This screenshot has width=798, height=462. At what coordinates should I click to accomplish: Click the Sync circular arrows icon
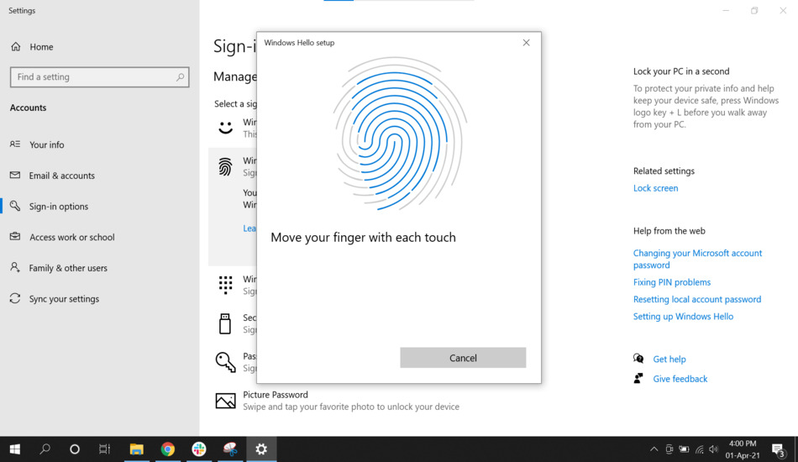coord(15,299)
